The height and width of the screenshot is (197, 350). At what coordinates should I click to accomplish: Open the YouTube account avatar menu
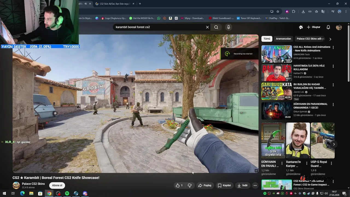(339, 27)
